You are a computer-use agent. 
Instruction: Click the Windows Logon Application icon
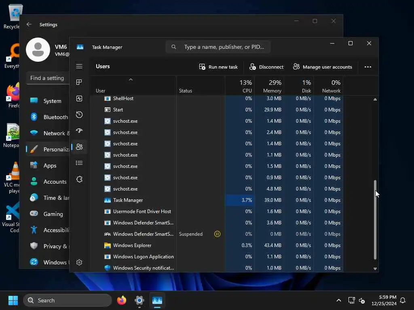point(108,256)
